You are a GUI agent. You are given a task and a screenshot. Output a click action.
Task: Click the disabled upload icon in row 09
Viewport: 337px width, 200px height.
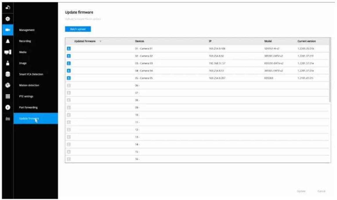click(69, 108)
